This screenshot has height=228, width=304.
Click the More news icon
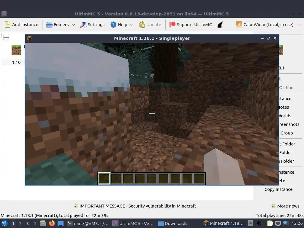point(273,206)
